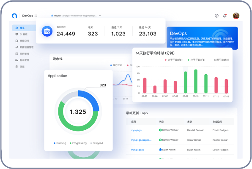This screenshot has width=252, height=169.
Task: Click the red bar for 07-13
Action: [226, 86]
